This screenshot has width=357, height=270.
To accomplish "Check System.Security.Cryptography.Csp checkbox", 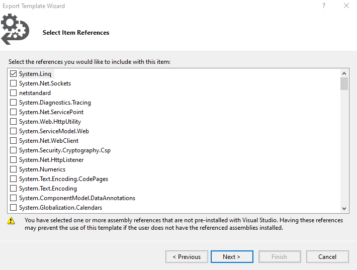I will (13, 150).
